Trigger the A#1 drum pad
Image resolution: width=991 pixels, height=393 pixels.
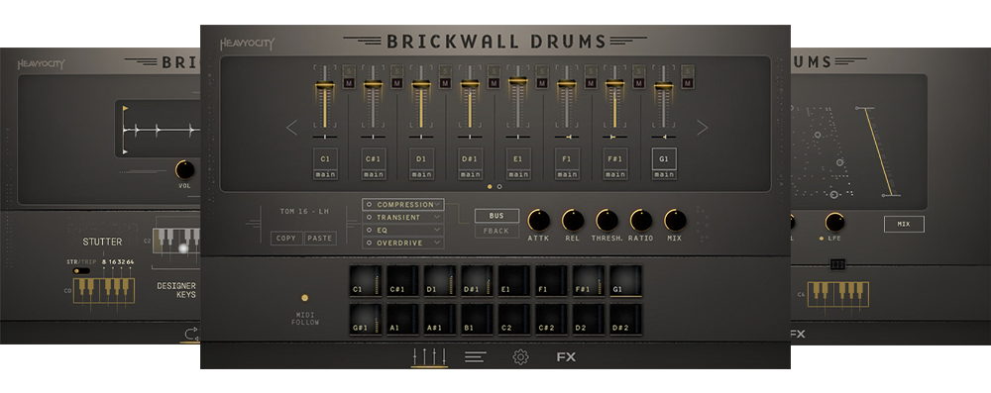(440, 320)
